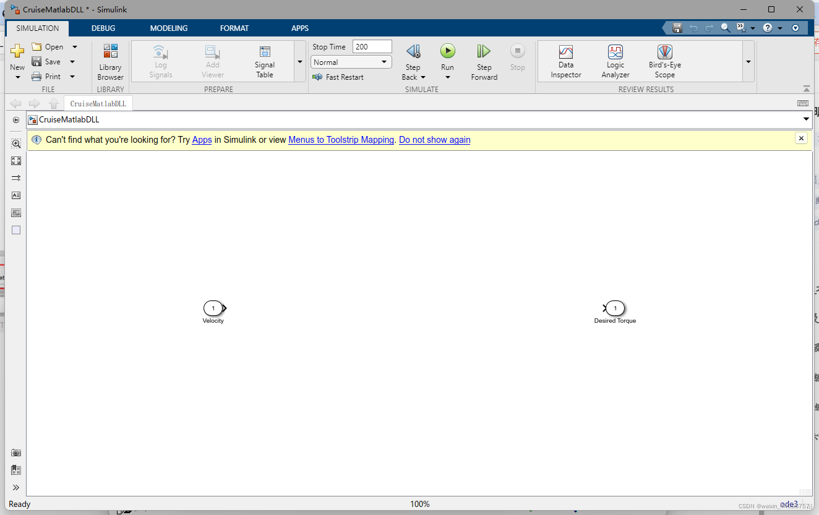Switch to the APPS tab
Image resolution: width=819 pixels, height=515 pixels.
pos(300,28)
